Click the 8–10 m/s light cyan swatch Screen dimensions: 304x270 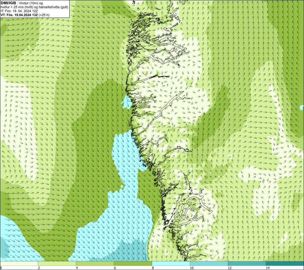tap(171, 264)
